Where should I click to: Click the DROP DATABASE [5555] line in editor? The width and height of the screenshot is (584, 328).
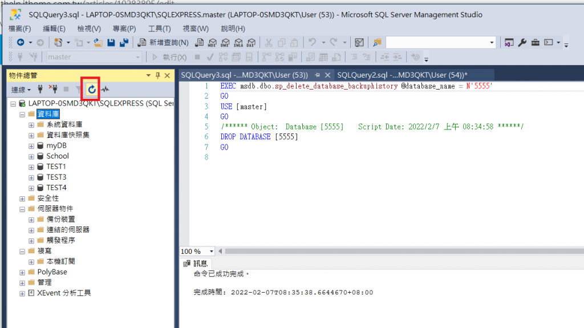(x=259, y=137)
